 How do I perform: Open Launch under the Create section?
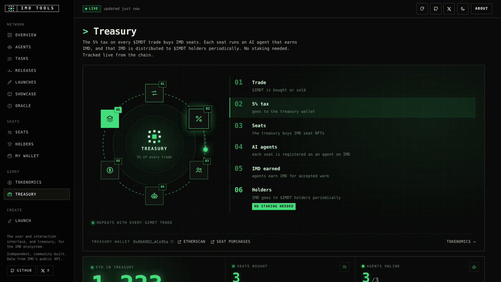pyautogui.click(x=37, y=221)
